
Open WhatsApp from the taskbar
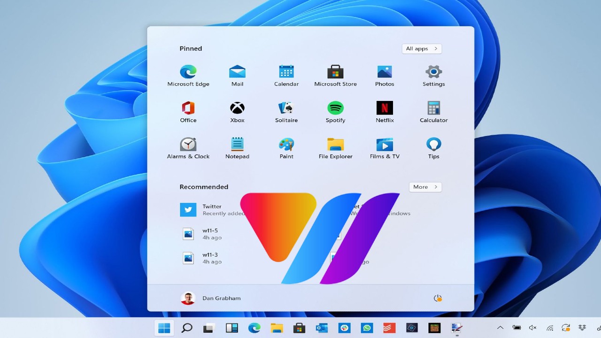[x=367, y=328]
